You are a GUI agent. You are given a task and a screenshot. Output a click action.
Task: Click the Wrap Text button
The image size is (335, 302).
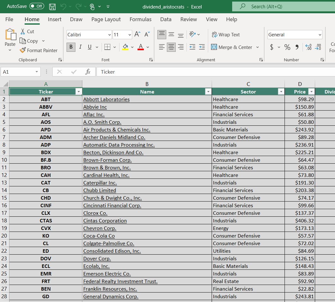point(226,35)
